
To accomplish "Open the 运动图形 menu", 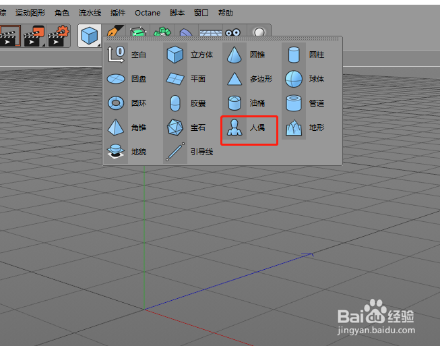I will click(30, 13).
